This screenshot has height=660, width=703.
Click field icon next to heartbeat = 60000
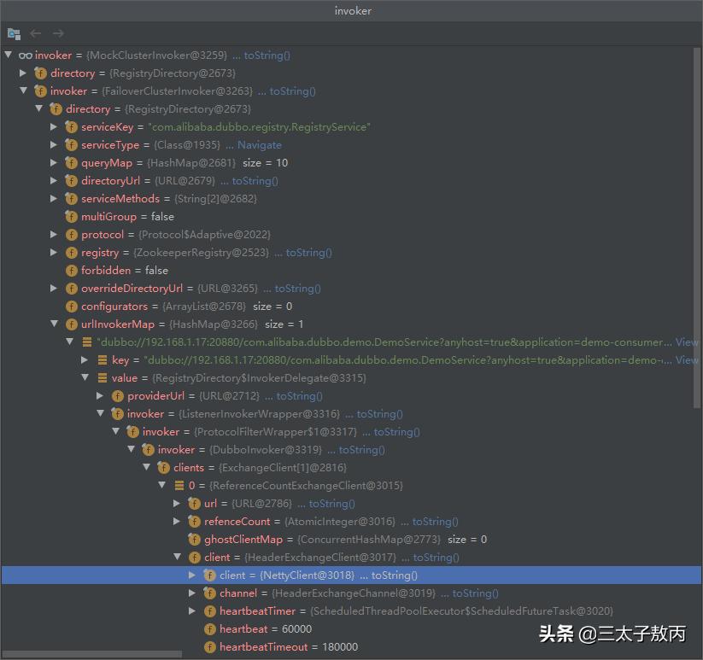(209, 629)
